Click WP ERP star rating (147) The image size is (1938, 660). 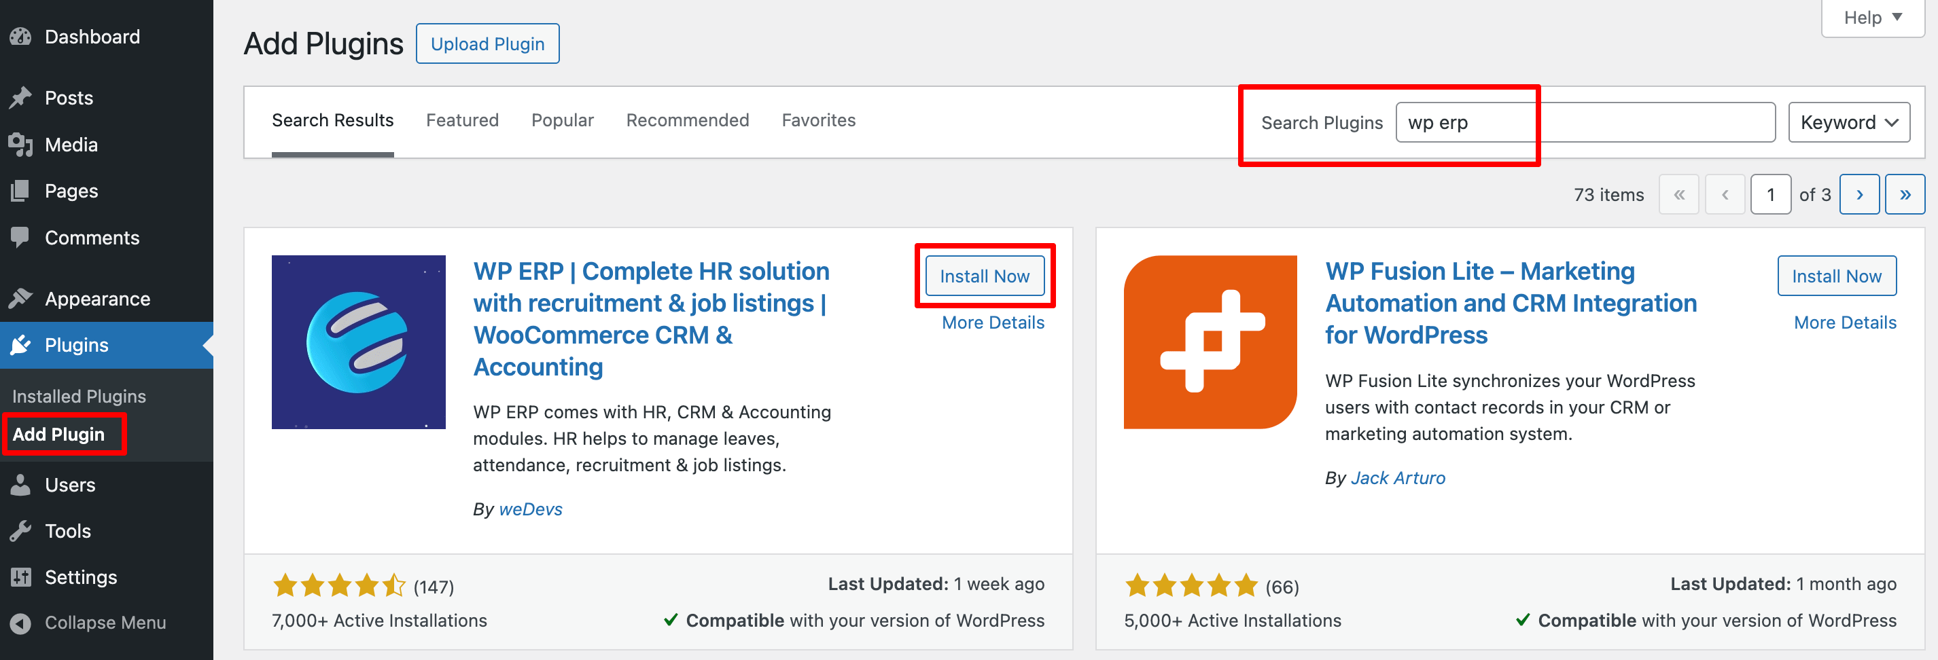point(363,585)
